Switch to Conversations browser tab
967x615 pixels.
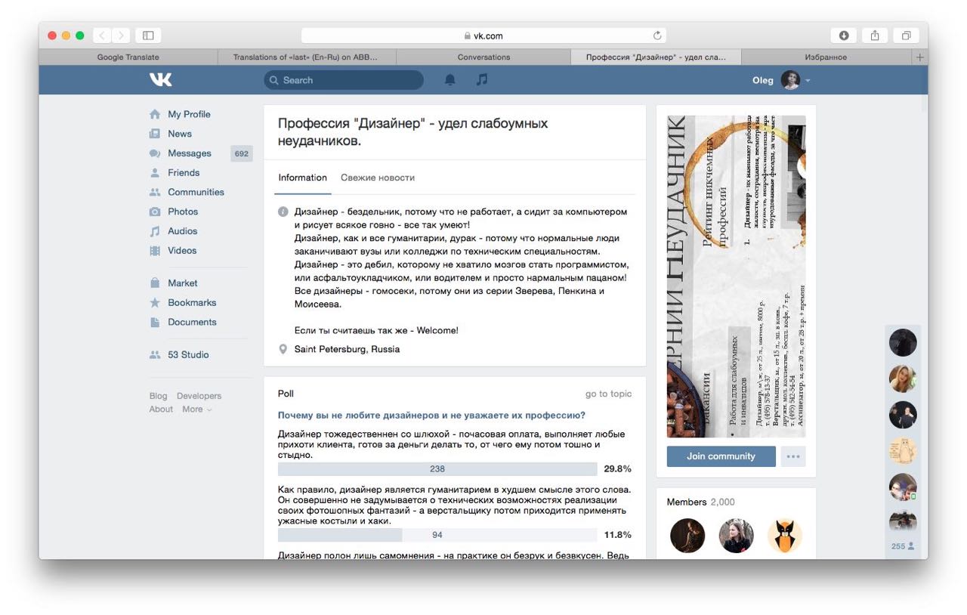pos(483,57)
